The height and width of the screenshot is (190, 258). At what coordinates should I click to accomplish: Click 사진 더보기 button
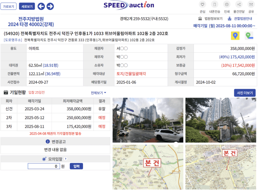click(245, 93)
